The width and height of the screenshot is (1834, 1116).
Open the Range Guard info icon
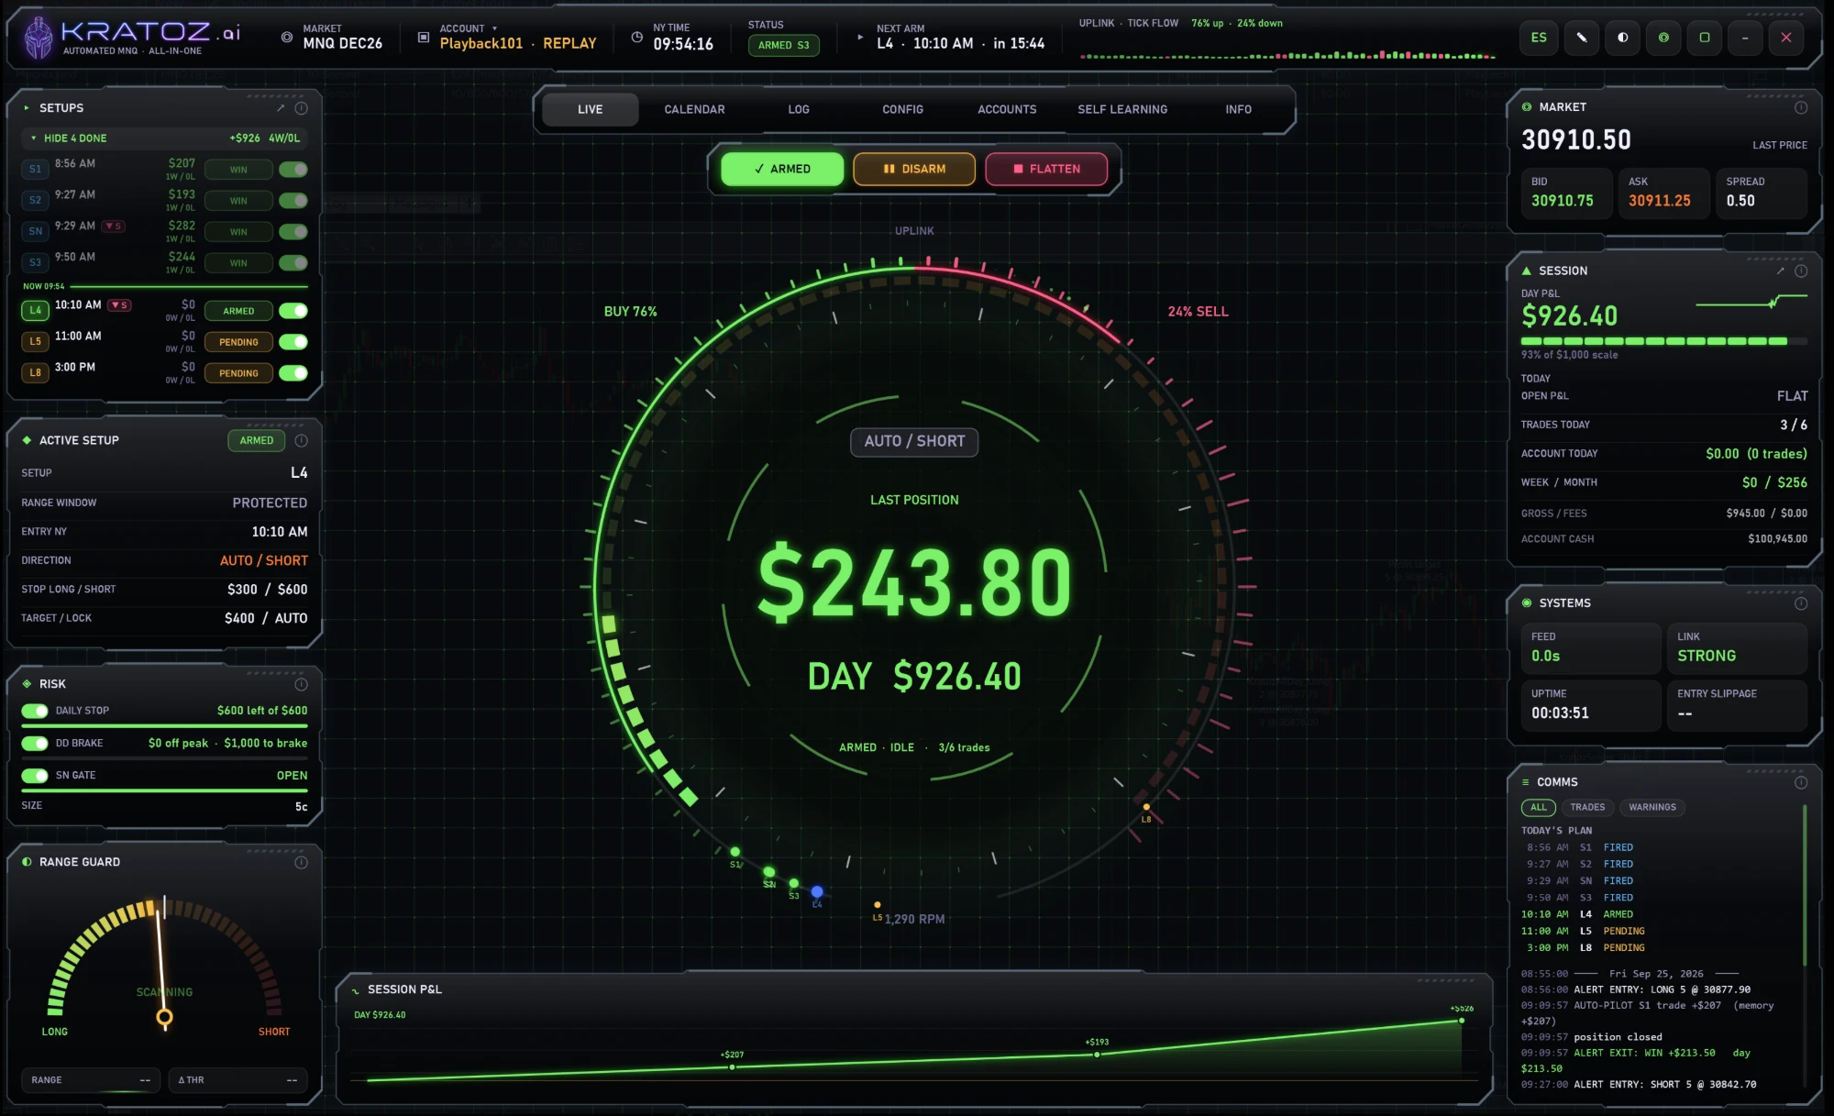point(301,862)
